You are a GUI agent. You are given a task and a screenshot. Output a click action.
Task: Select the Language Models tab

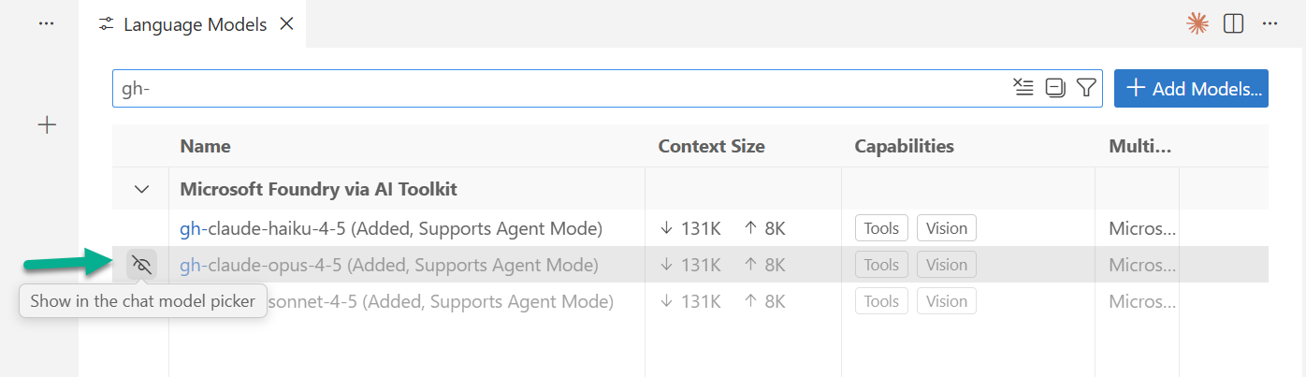click(x=196, y=24)
